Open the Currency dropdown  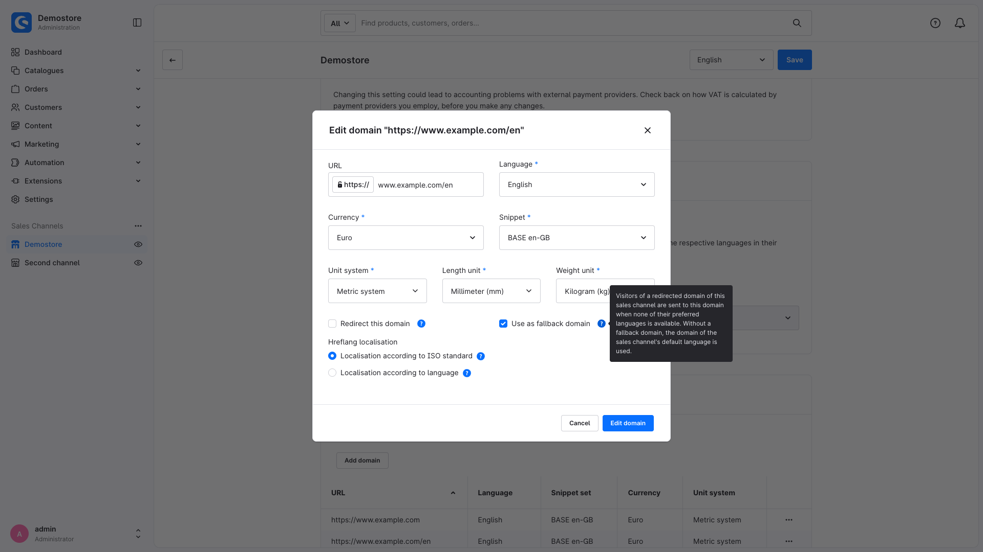(x=406, y=238)
